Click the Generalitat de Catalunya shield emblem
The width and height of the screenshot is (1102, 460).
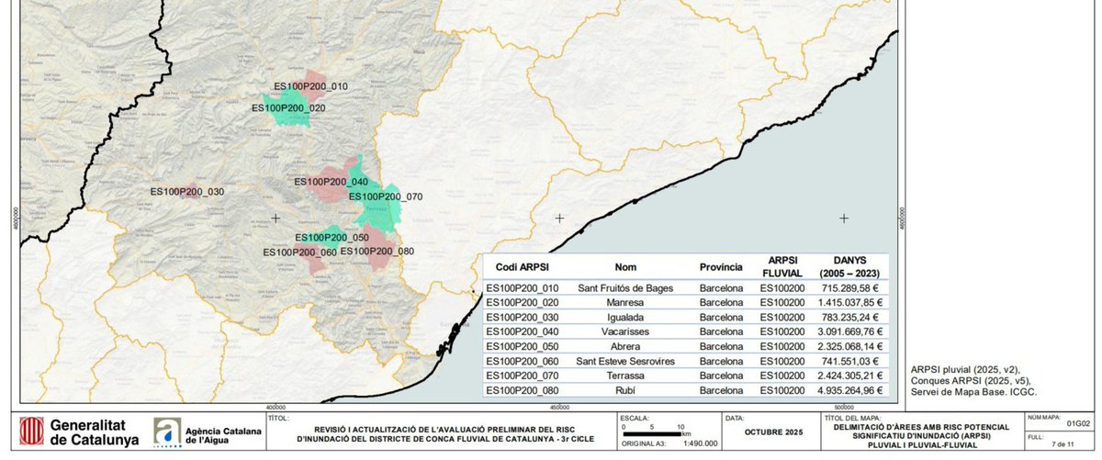pos(32,432)
